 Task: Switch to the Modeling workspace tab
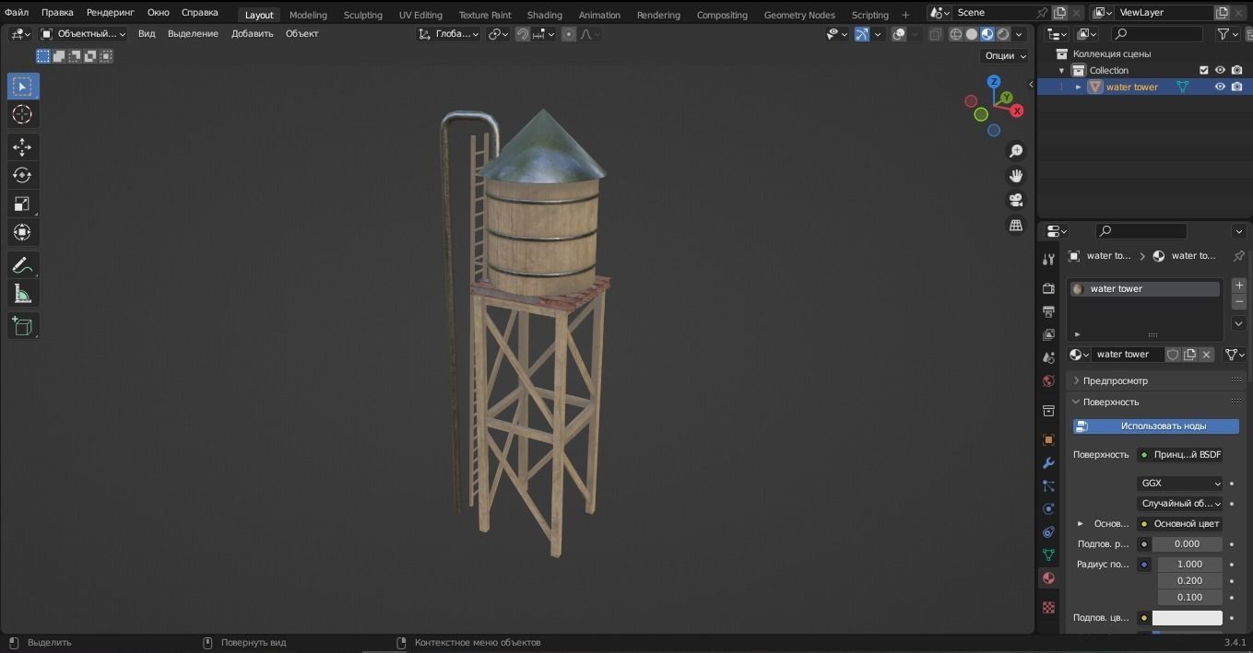point(308,15)
